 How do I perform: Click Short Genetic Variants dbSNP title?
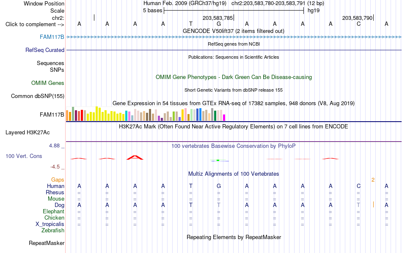pos(234,90)
